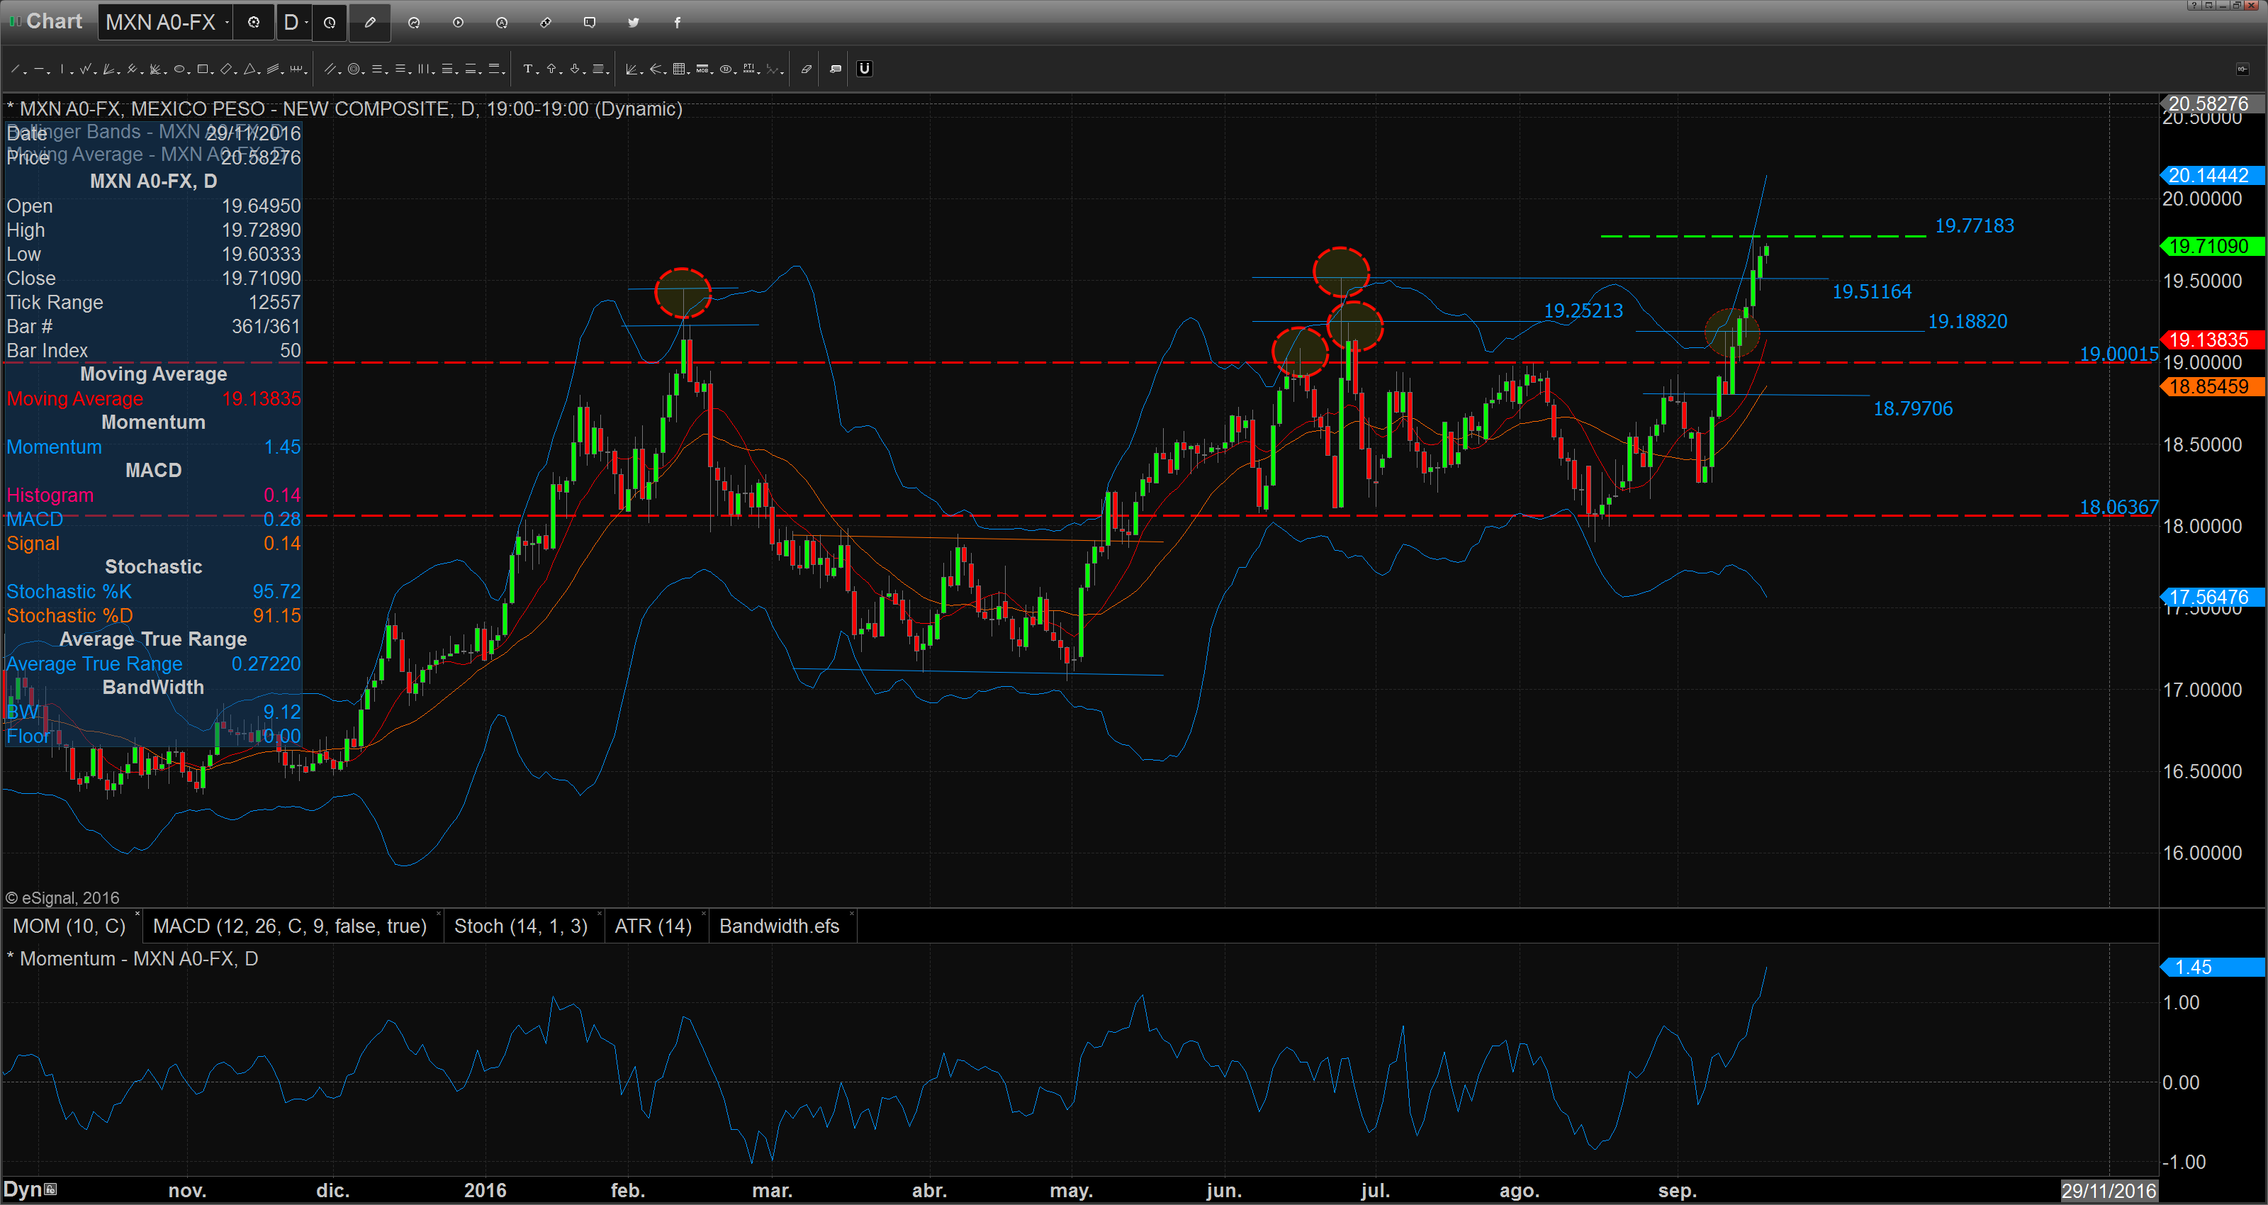Click the chat bubble message icon
This screenshot has width=2268, height=1205.
589,23
